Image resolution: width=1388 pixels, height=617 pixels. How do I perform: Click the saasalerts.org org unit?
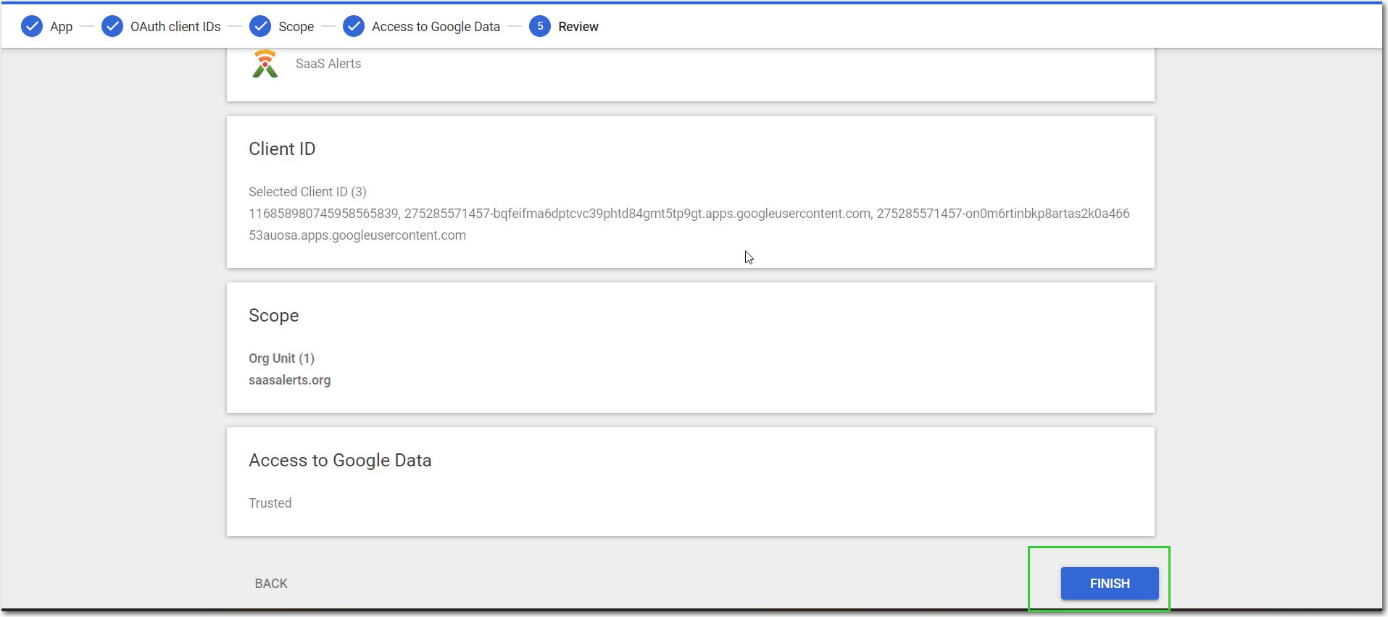pos(289,380)
